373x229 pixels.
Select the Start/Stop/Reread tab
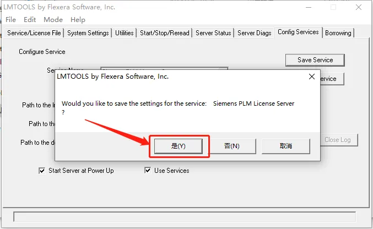[165, 33]
